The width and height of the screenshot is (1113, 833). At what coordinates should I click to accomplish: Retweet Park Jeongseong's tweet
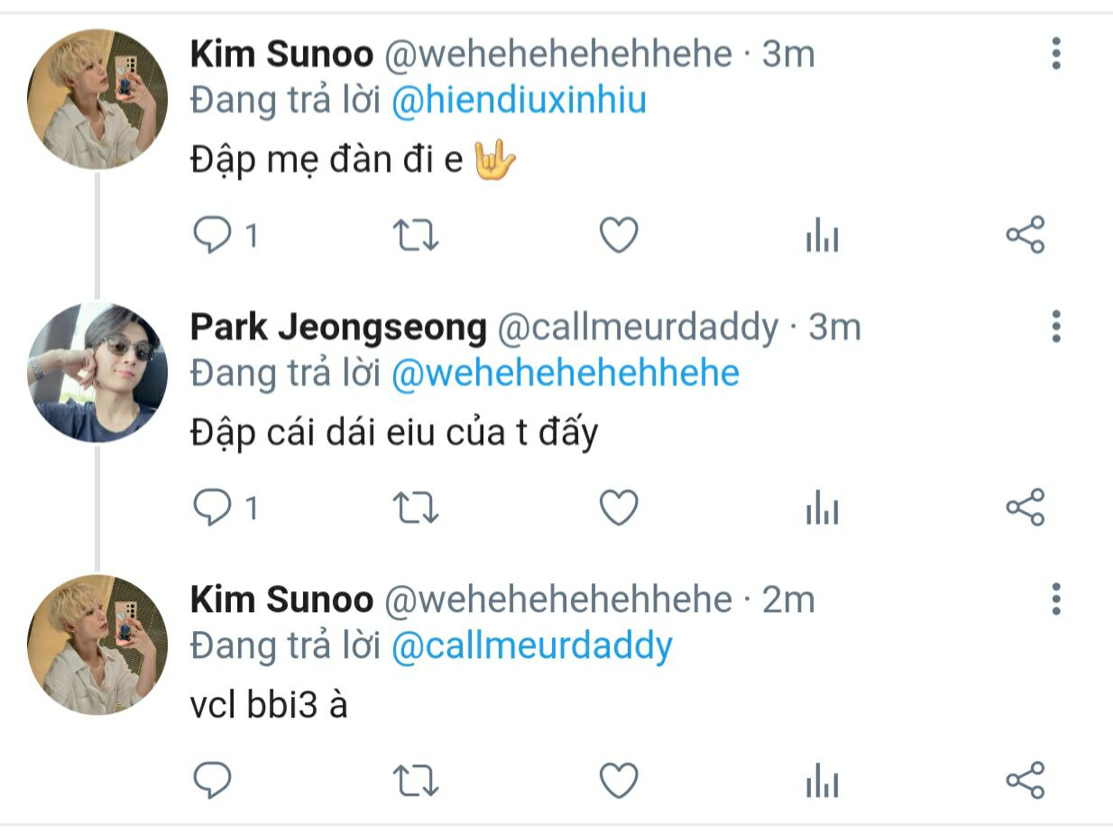point(417,508)
